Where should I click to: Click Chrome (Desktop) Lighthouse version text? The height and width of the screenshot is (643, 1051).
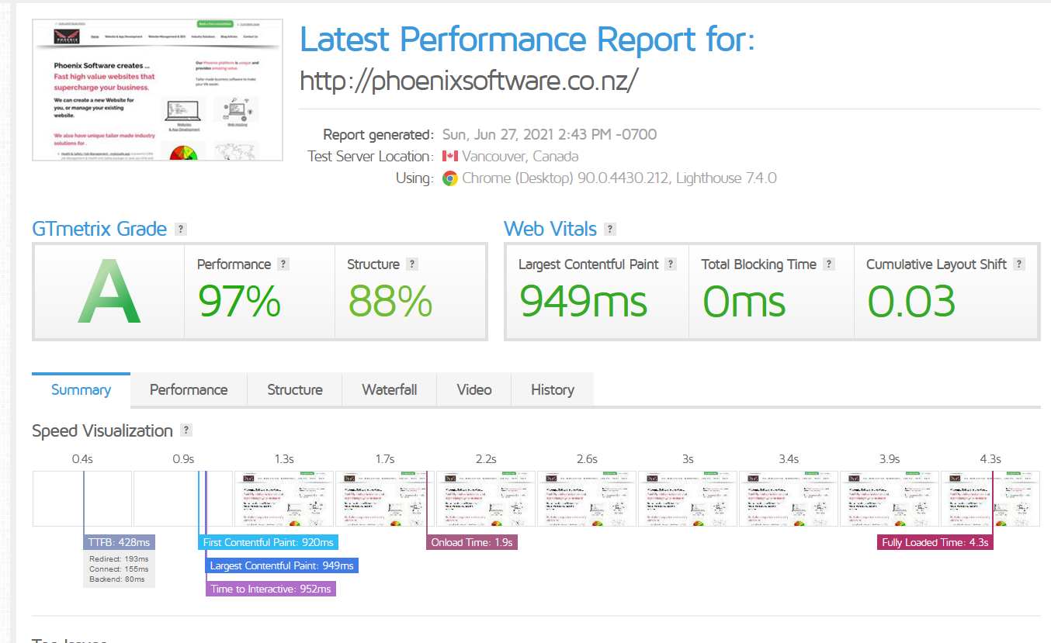pos(619,178)
